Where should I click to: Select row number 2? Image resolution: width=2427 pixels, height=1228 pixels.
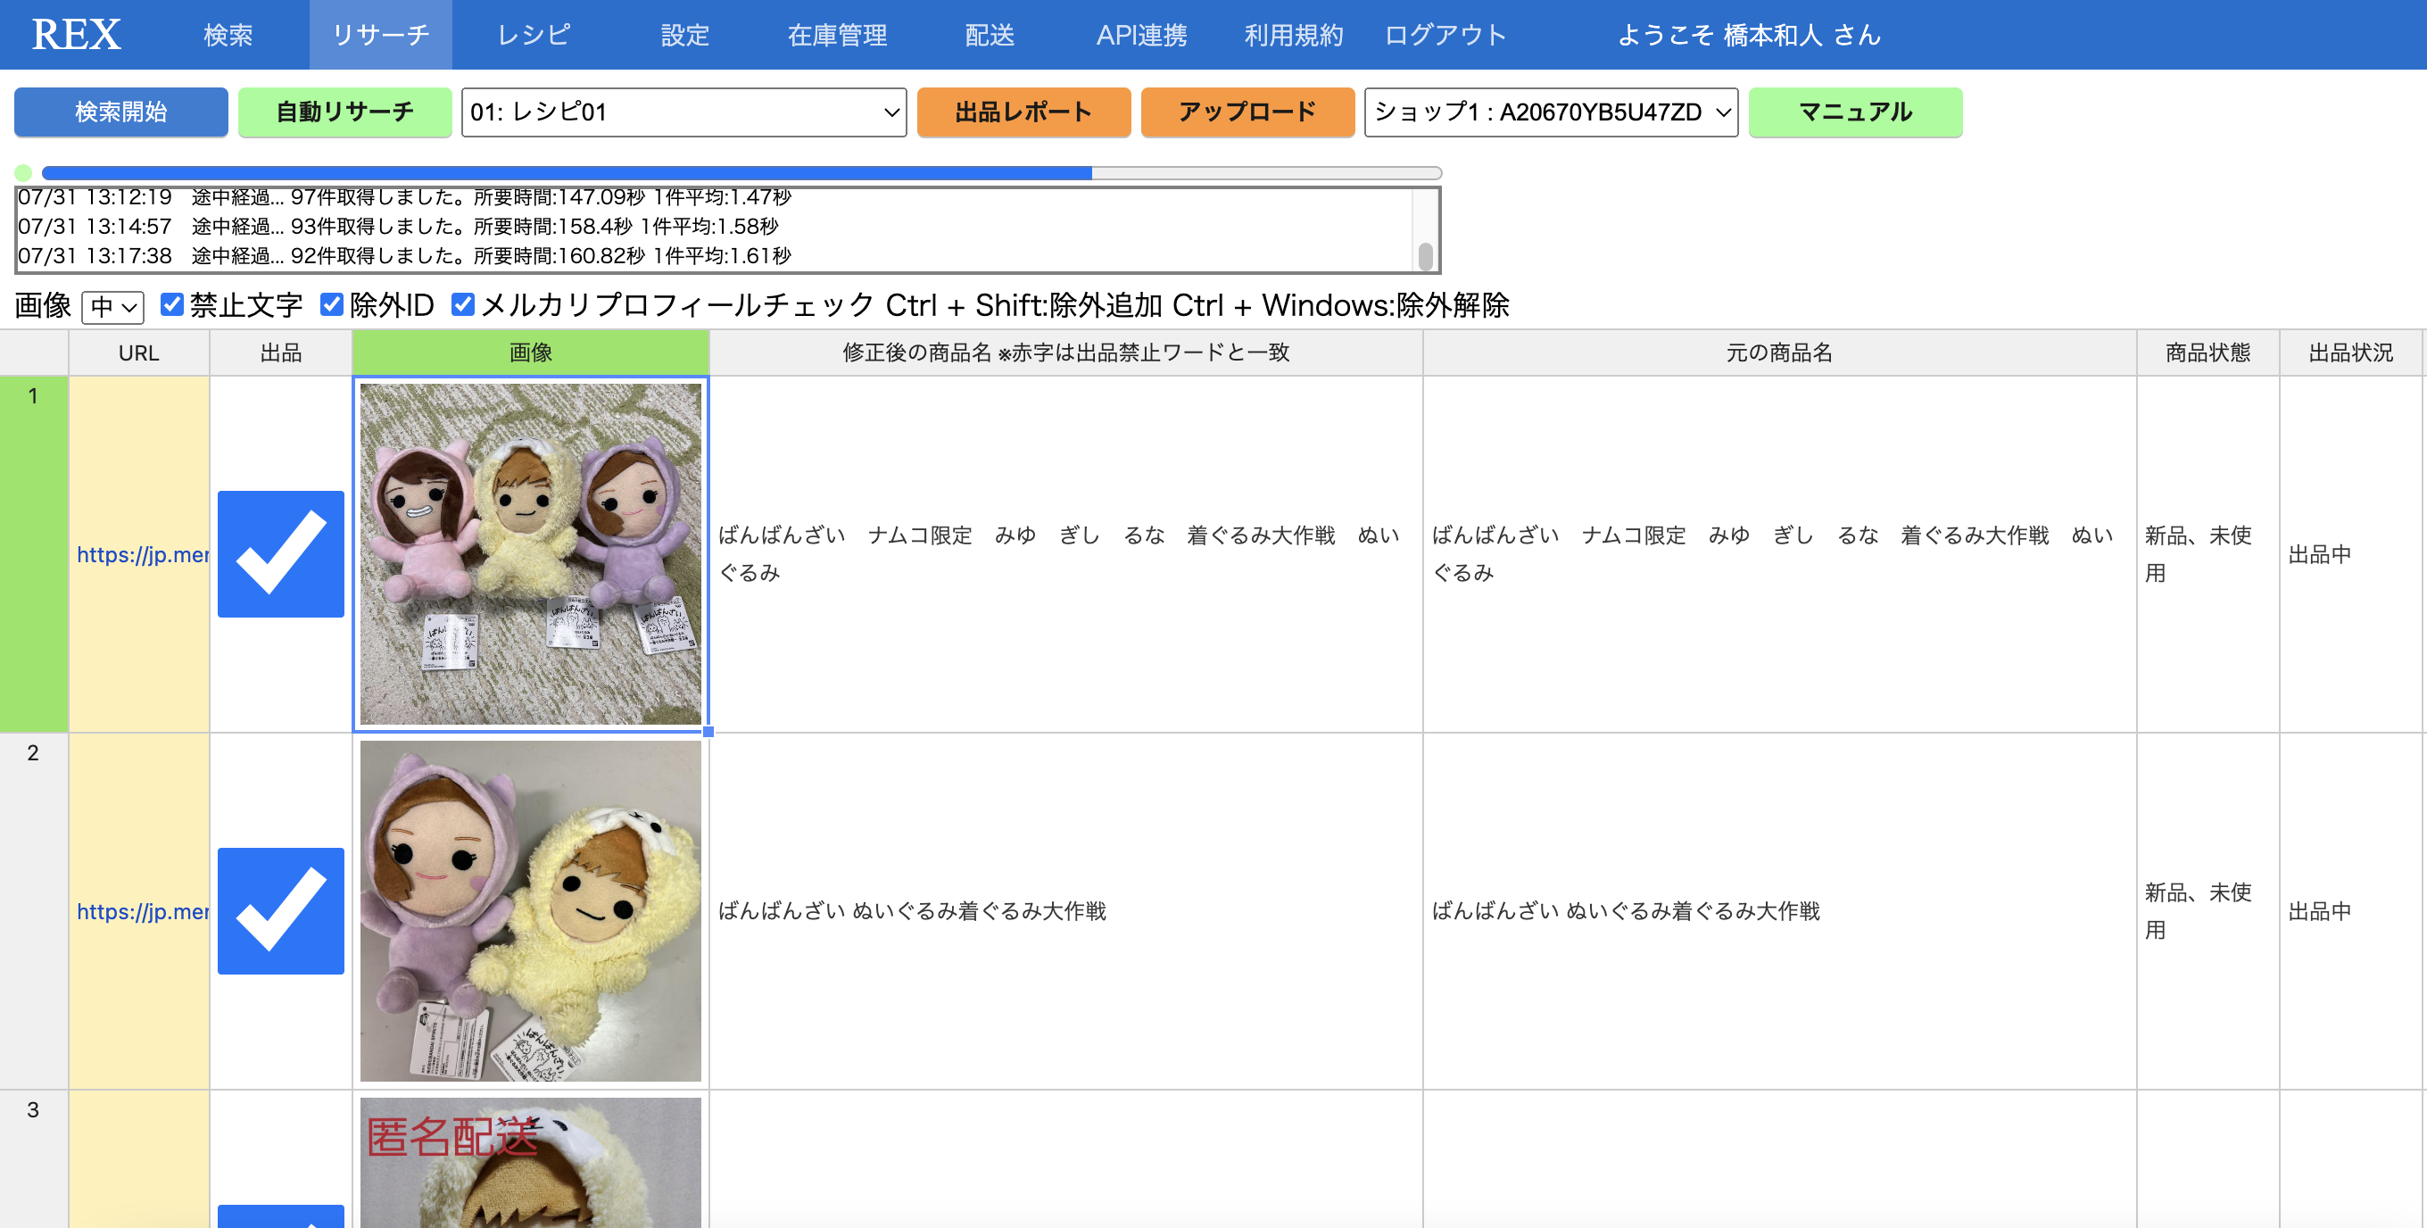tap(34, 911)
